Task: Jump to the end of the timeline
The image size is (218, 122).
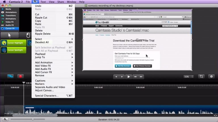Action: (141, 77)
